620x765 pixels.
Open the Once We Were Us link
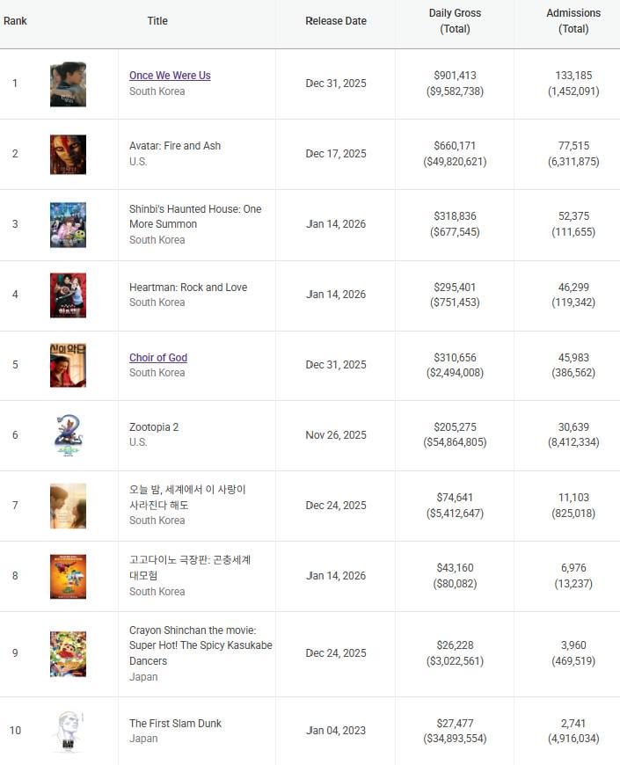tap(170, 76)
